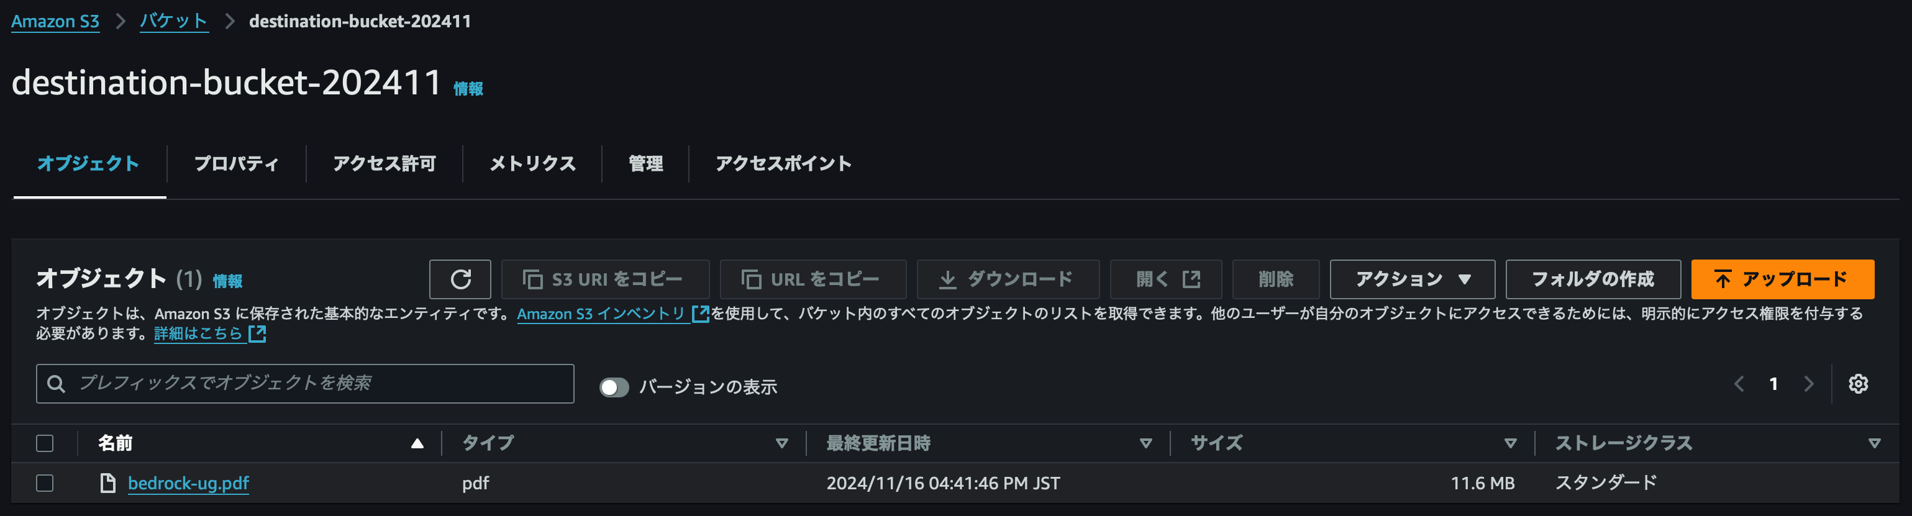The height and width of the screenshot is (516, 1912).
Task: Switch to the Properties tab
Action: click(x=236, y=164)
